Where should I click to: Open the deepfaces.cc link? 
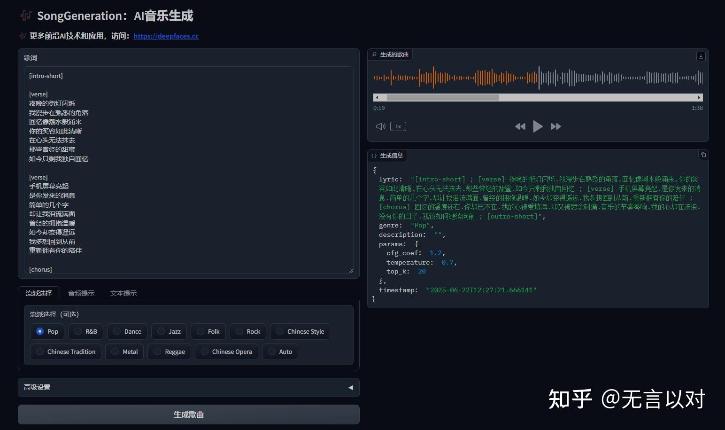point(166,36)
